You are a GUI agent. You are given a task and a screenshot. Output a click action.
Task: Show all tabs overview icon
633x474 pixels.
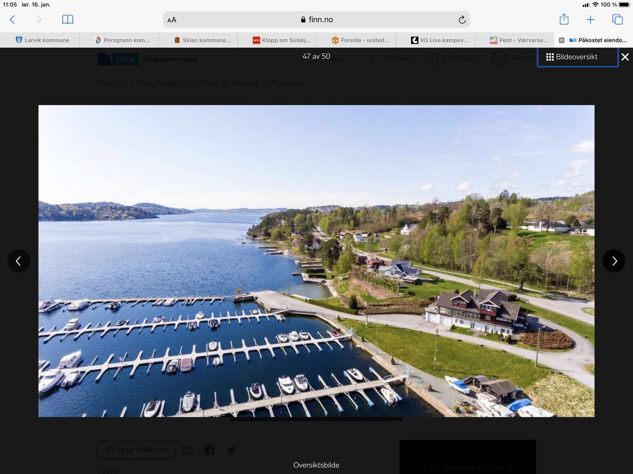click(617, 19)
